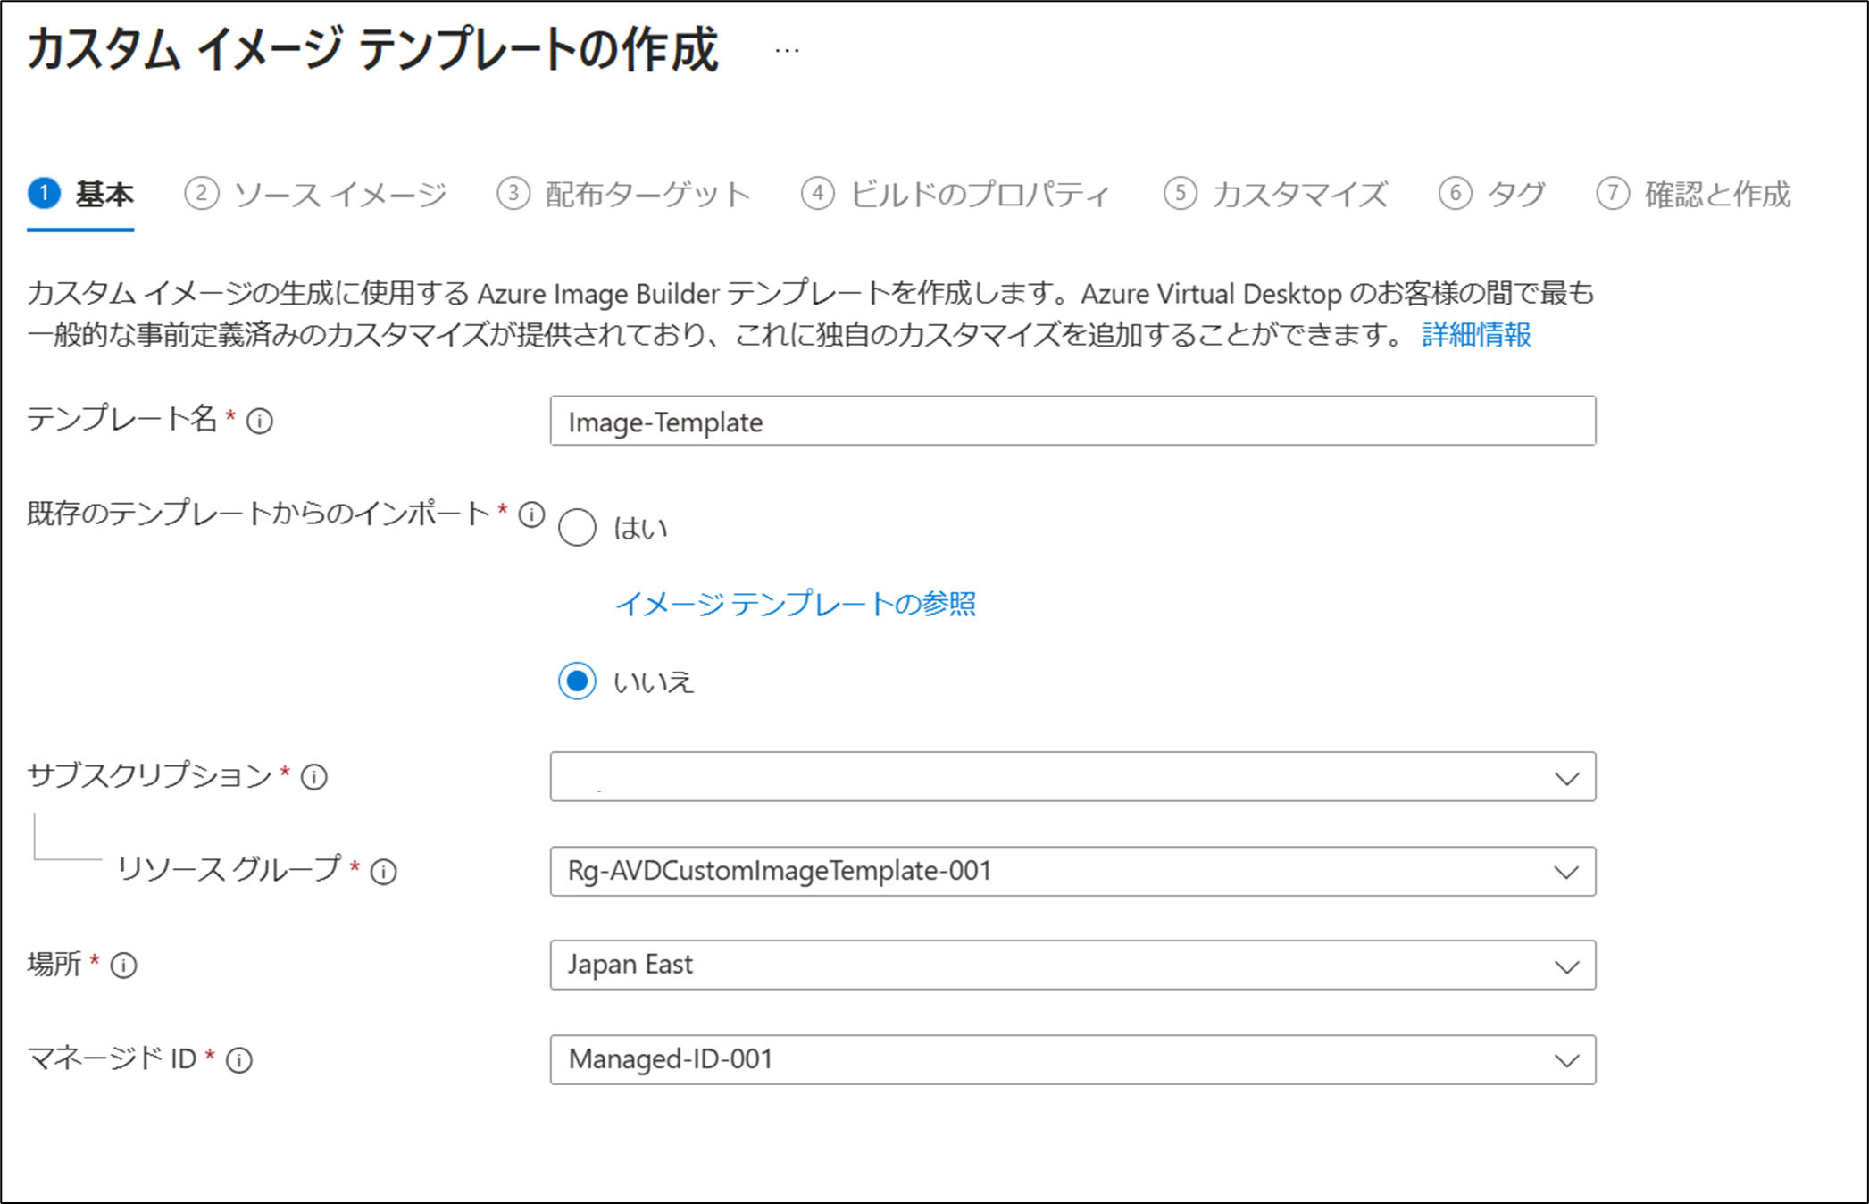
Task: Click info icon next to テンプレート名
Action: click(260, 421)
